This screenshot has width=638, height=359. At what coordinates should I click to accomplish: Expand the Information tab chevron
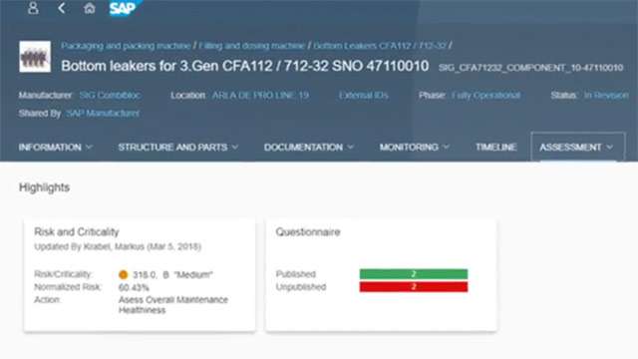click(x=90, y=147)
